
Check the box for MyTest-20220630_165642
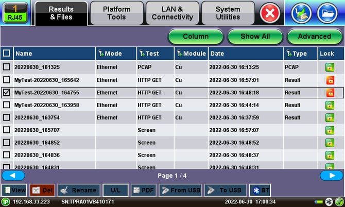coord(6,80)
